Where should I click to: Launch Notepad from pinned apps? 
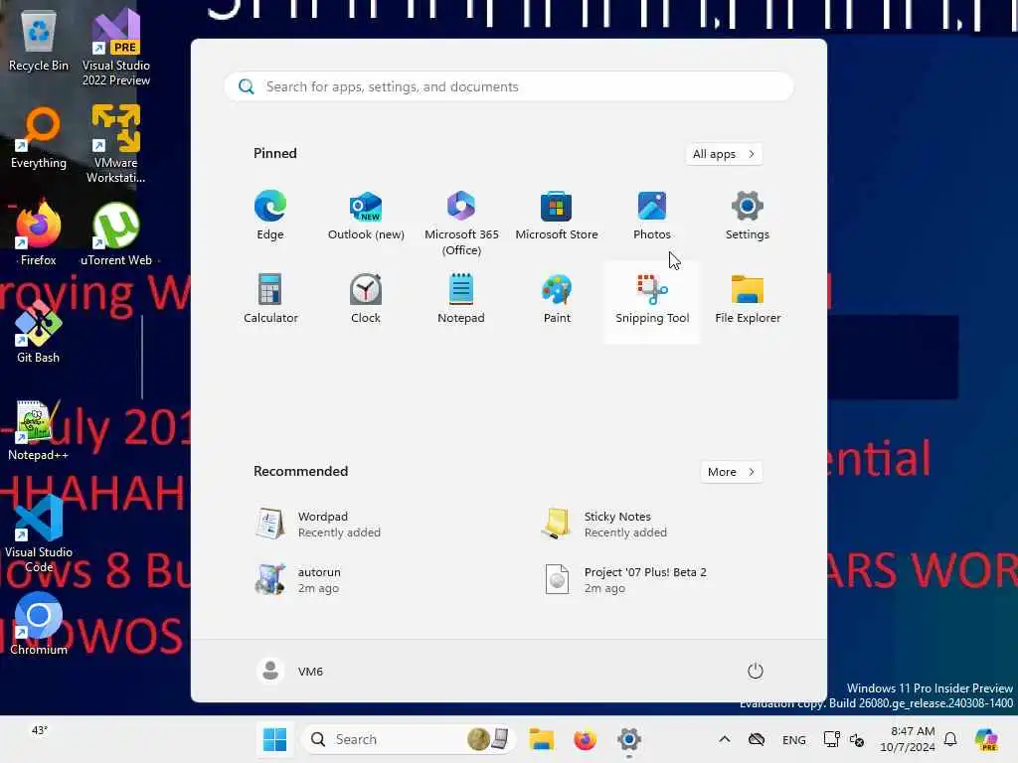click(x=461, y=299)
